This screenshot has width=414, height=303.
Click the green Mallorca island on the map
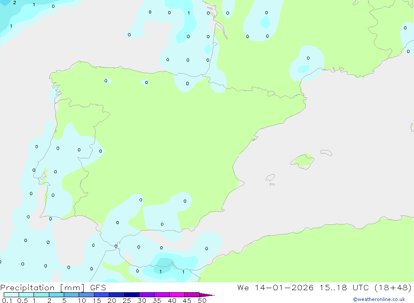[303, 160]
